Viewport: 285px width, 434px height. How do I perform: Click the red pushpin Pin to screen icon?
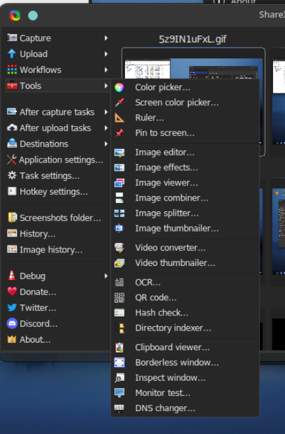119,133
